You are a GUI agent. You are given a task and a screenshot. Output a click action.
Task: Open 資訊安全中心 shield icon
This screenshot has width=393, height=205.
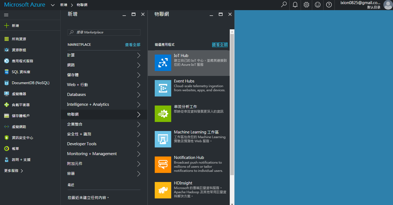[7, 138]
